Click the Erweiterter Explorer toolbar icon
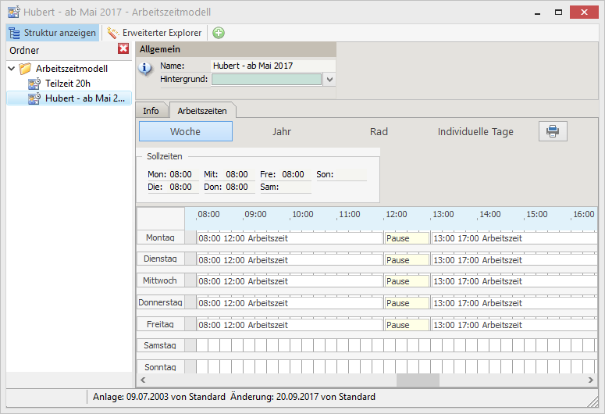Image resolution: width=605 pixels, height=414 pixels. 113,33
